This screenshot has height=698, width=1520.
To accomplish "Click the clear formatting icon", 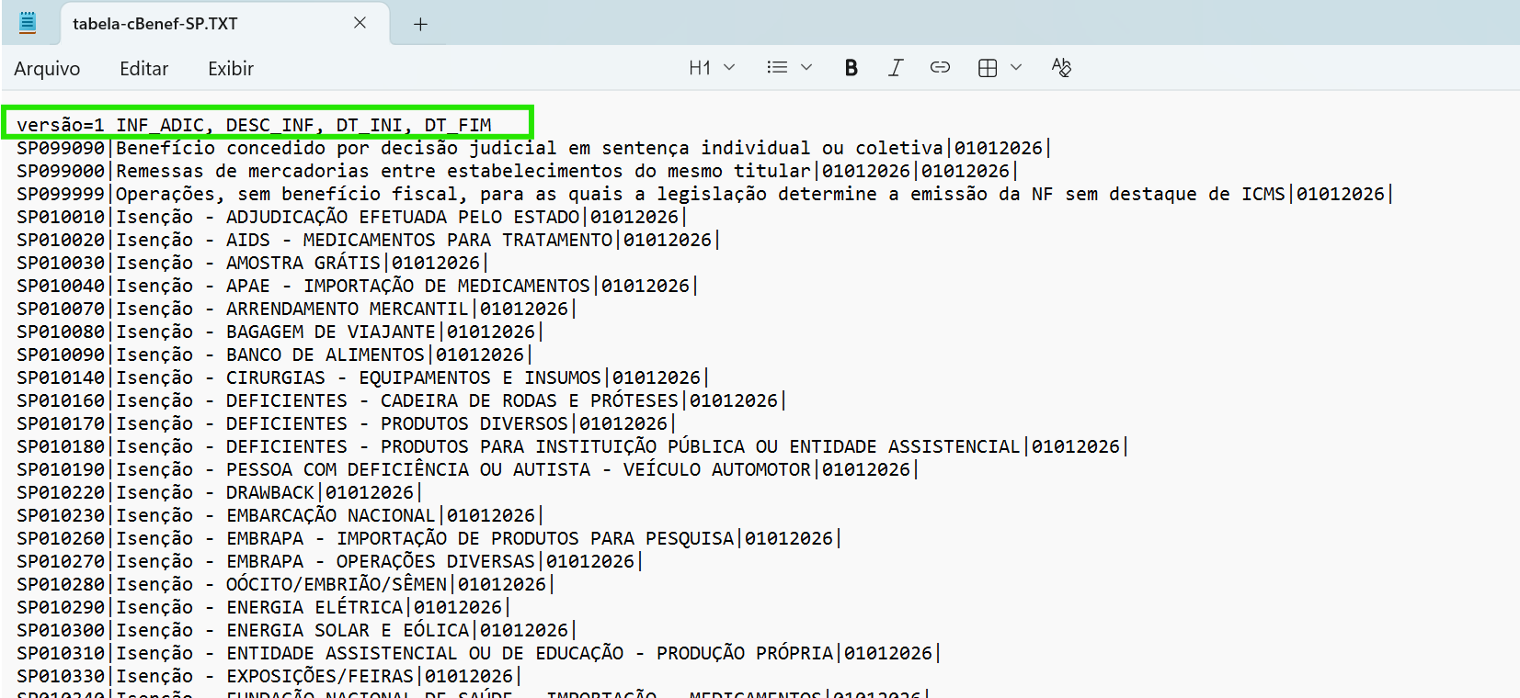I will click(1061, 67).
